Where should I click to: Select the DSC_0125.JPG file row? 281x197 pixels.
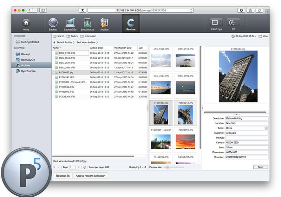pyautogui.click(x=99, y=53)
